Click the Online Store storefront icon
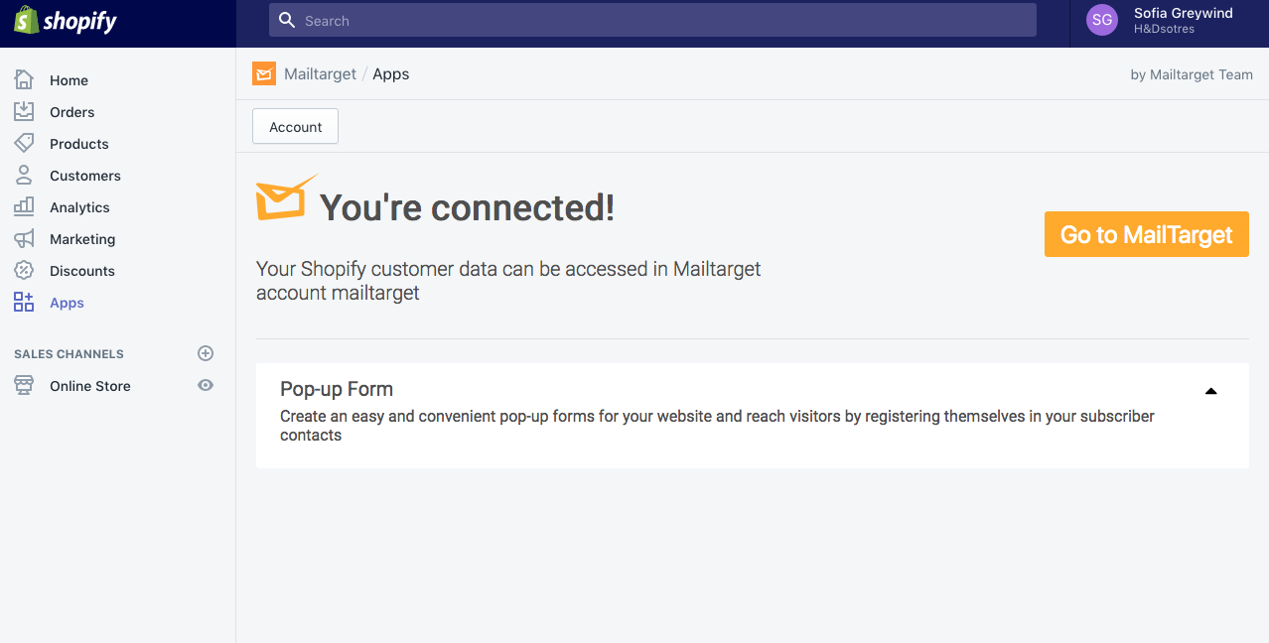 24,386
